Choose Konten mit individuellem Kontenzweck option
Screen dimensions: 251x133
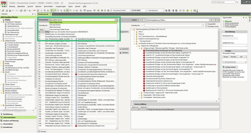point(83,34)
